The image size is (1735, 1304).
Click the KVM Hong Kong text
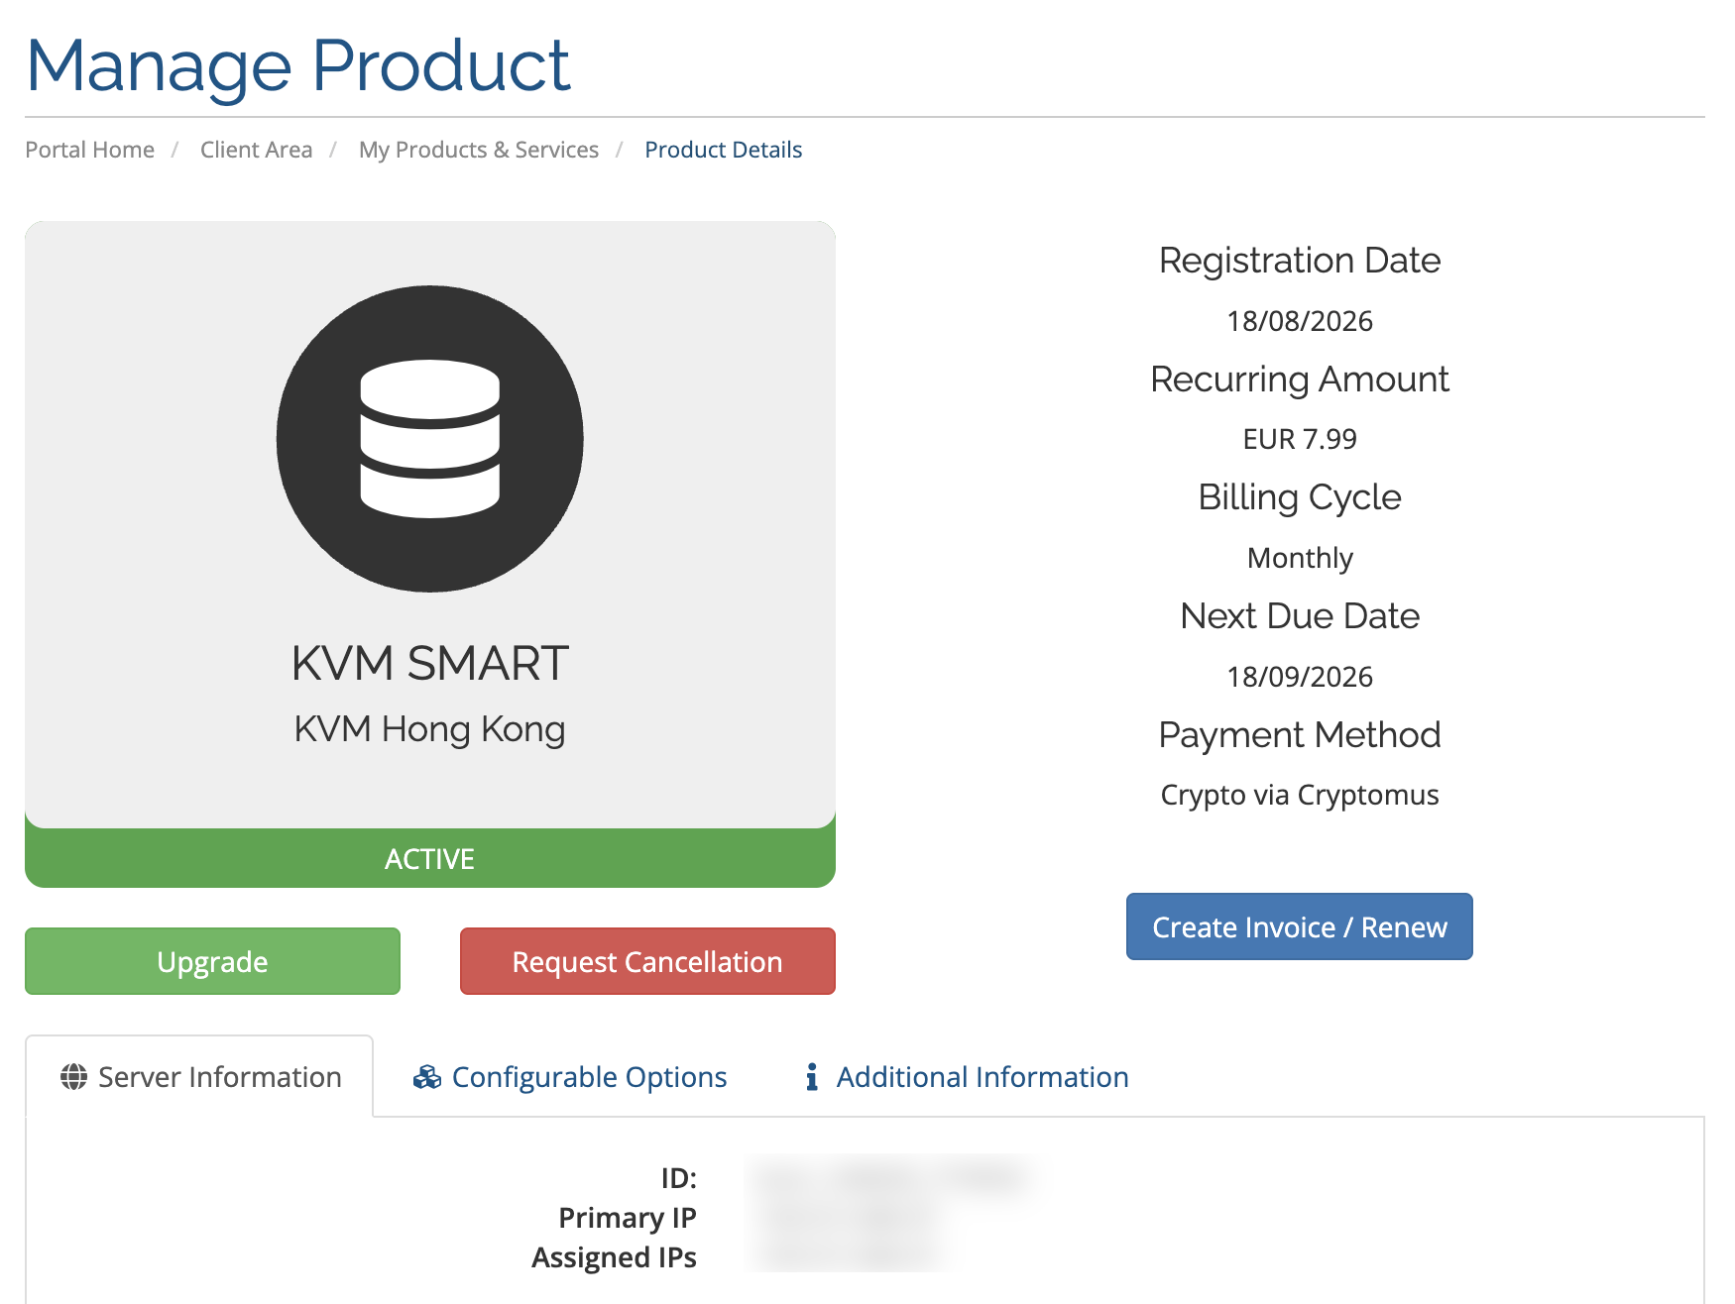(x=430, y=729)
